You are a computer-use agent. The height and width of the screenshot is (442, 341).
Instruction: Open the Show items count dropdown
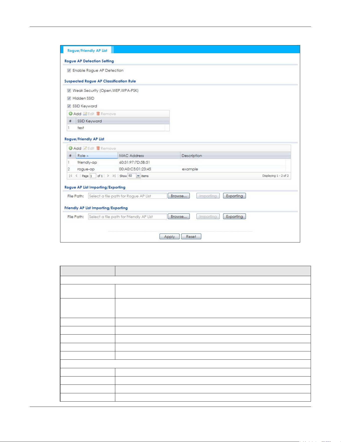[138, 176]
